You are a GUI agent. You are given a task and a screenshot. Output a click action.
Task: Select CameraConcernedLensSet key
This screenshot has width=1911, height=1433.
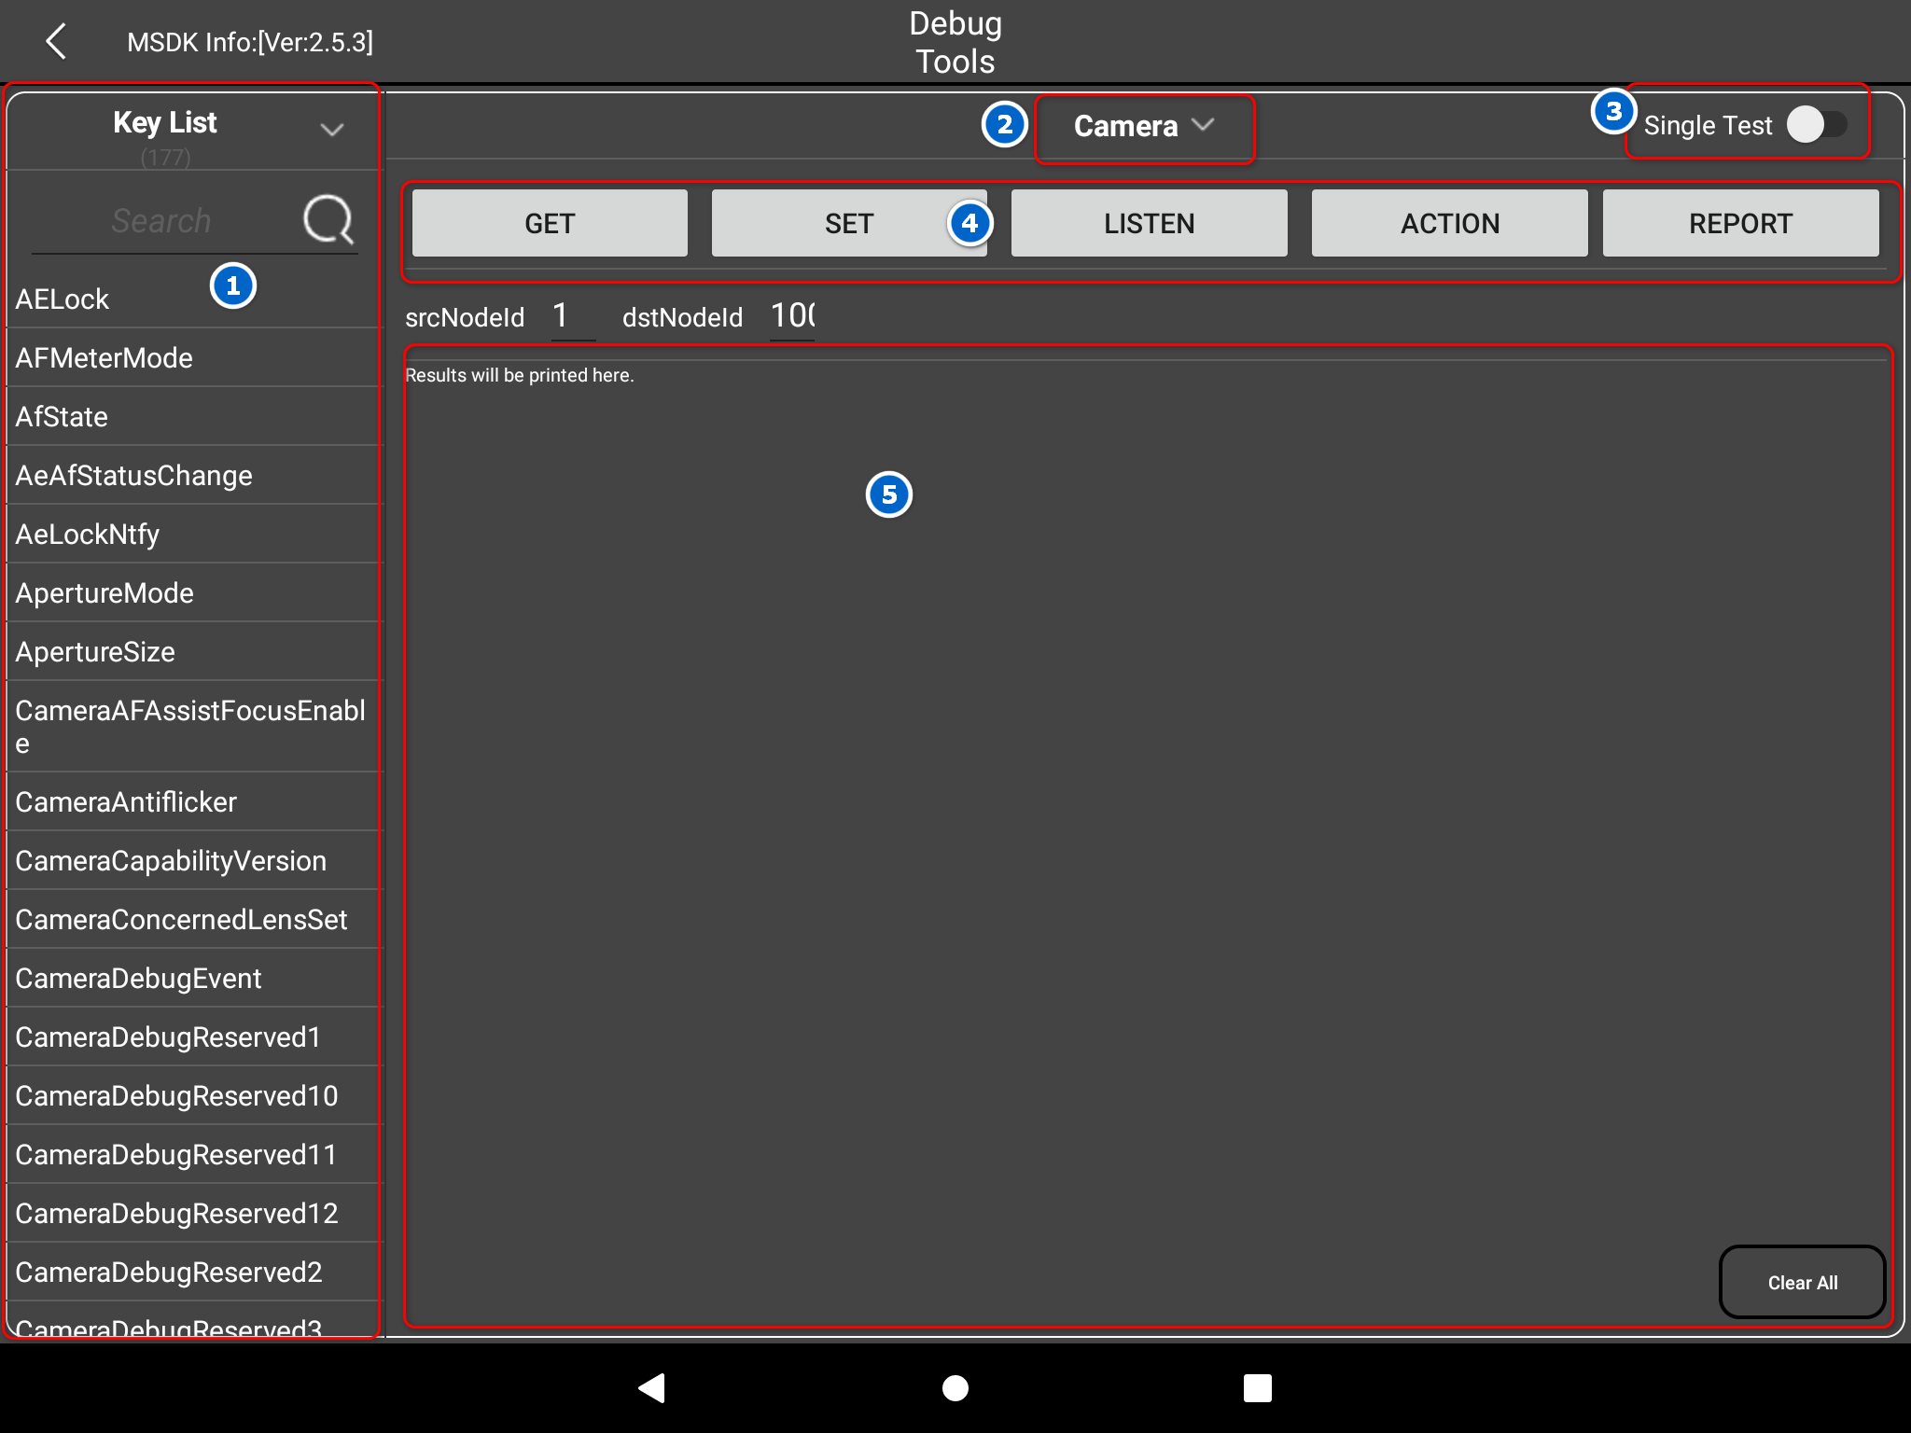(x=193, y=919)
